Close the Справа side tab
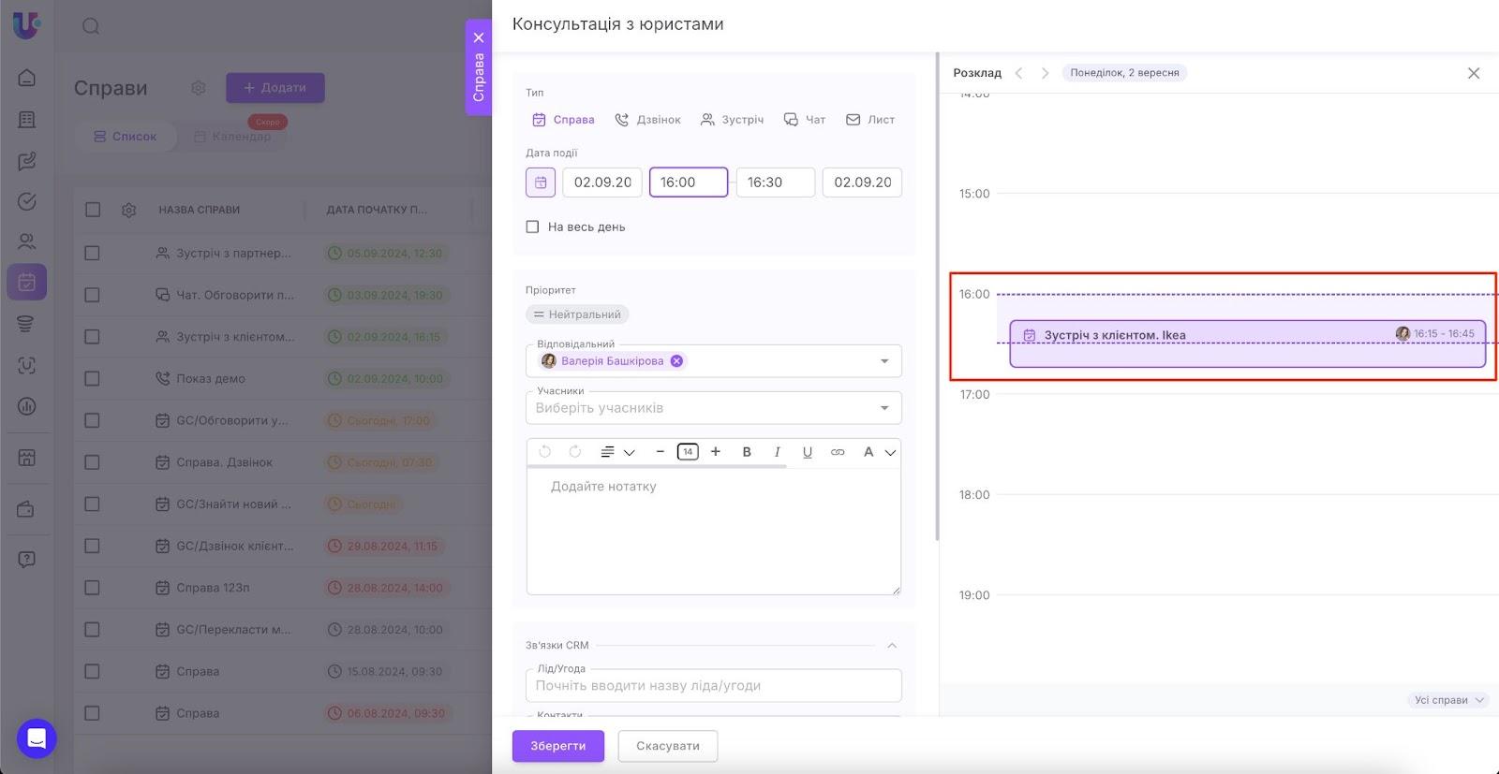 pos(479,37)
